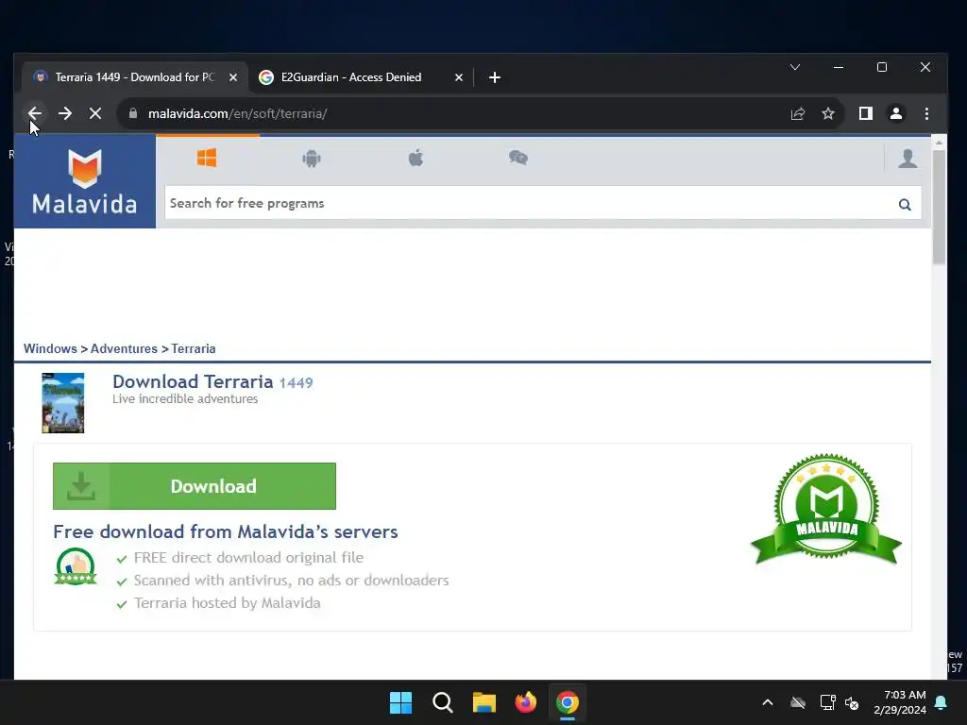Close the Terraria 1449 tab
Viewport: 967px width, 725px height.
click(x=233, y=77)
